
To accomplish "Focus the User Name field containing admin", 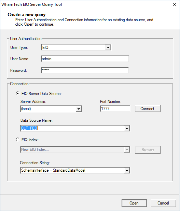I will point(85,59).
